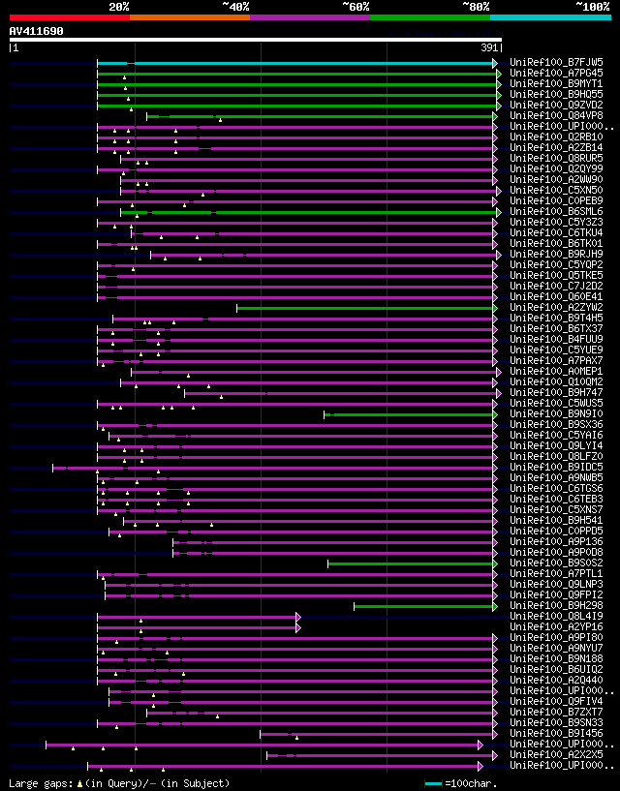Select label UniRef100_B4FUU9
The image size is (620, 791).
(x=556, y=339)
